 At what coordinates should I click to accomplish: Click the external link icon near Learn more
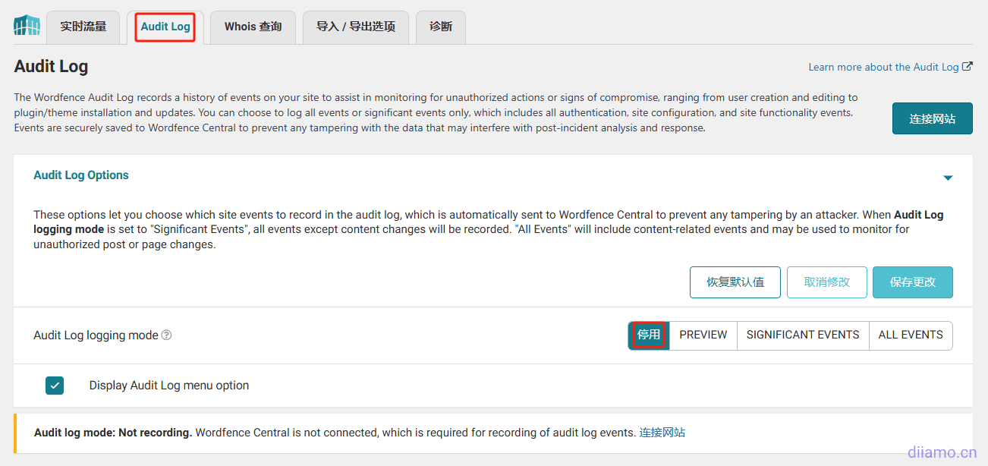[968, 67]
